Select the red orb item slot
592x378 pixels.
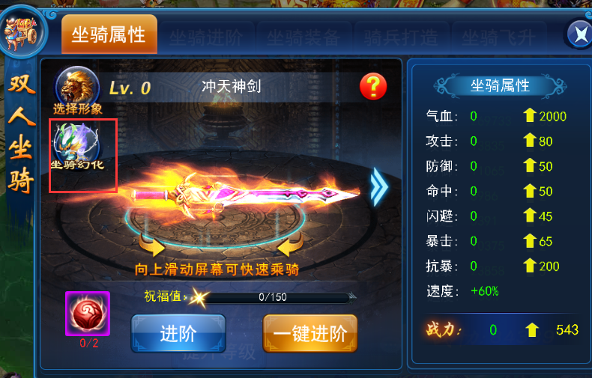click(88, 314)
